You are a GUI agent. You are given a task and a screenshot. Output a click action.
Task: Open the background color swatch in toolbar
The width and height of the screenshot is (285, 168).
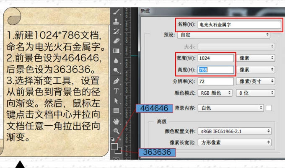(x=119, y=151)
